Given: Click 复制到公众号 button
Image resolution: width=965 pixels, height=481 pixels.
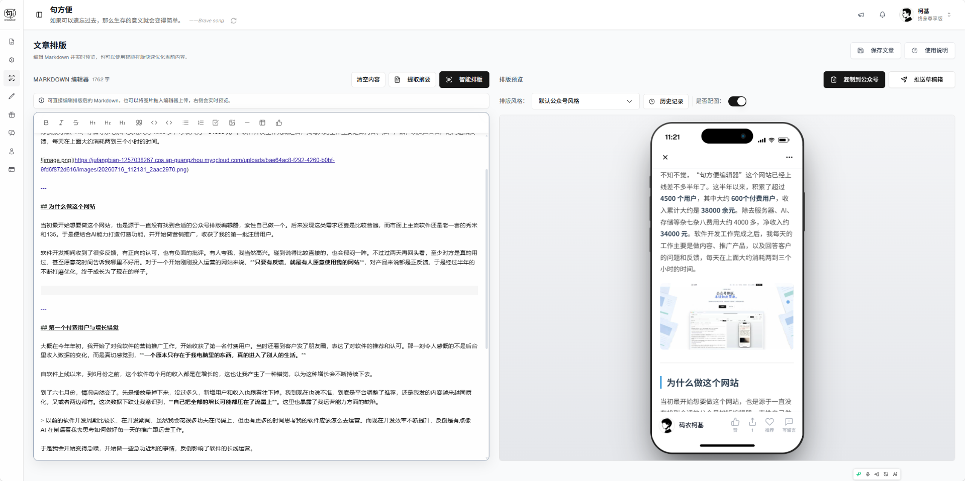Looking at the screenshot, I should (854, 79).
